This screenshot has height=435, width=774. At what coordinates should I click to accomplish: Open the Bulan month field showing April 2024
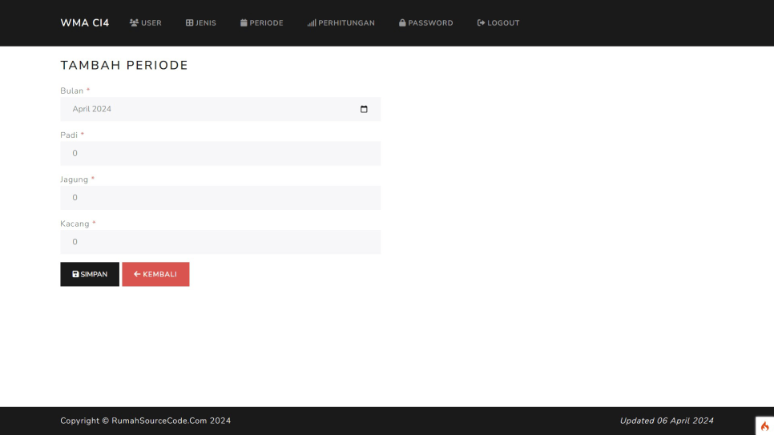coord(208,109)
